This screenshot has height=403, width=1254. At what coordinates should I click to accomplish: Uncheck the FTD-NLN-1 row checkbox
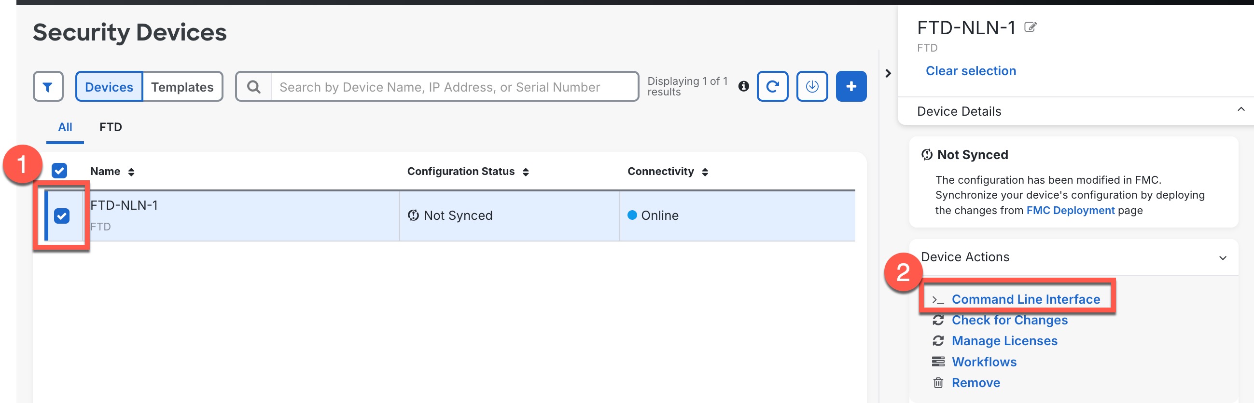point(62,216)
